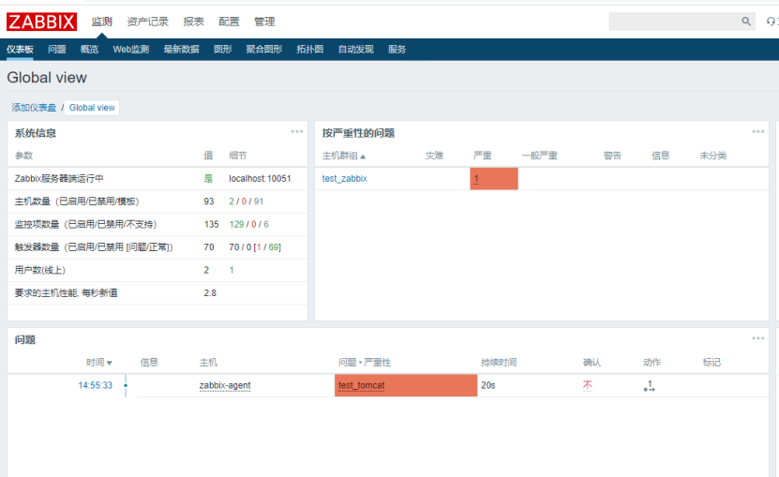
Task: Switch to the 自动发现 submenu tab
Action: (x=355, y=49)
